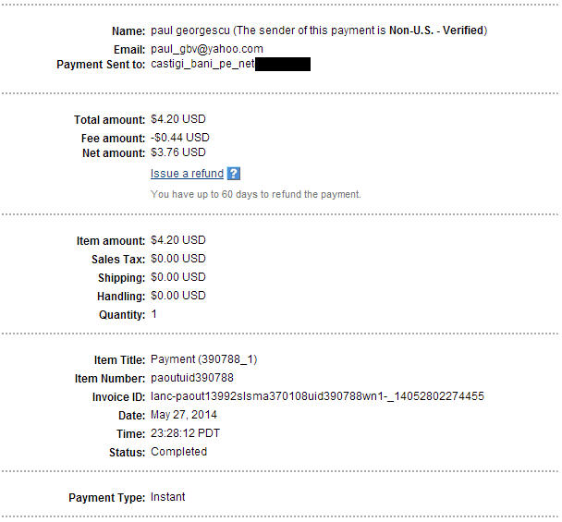Click the Item Number paoutuid390788
The height and width of the screenshot is (522, 562).
[192, 378]
